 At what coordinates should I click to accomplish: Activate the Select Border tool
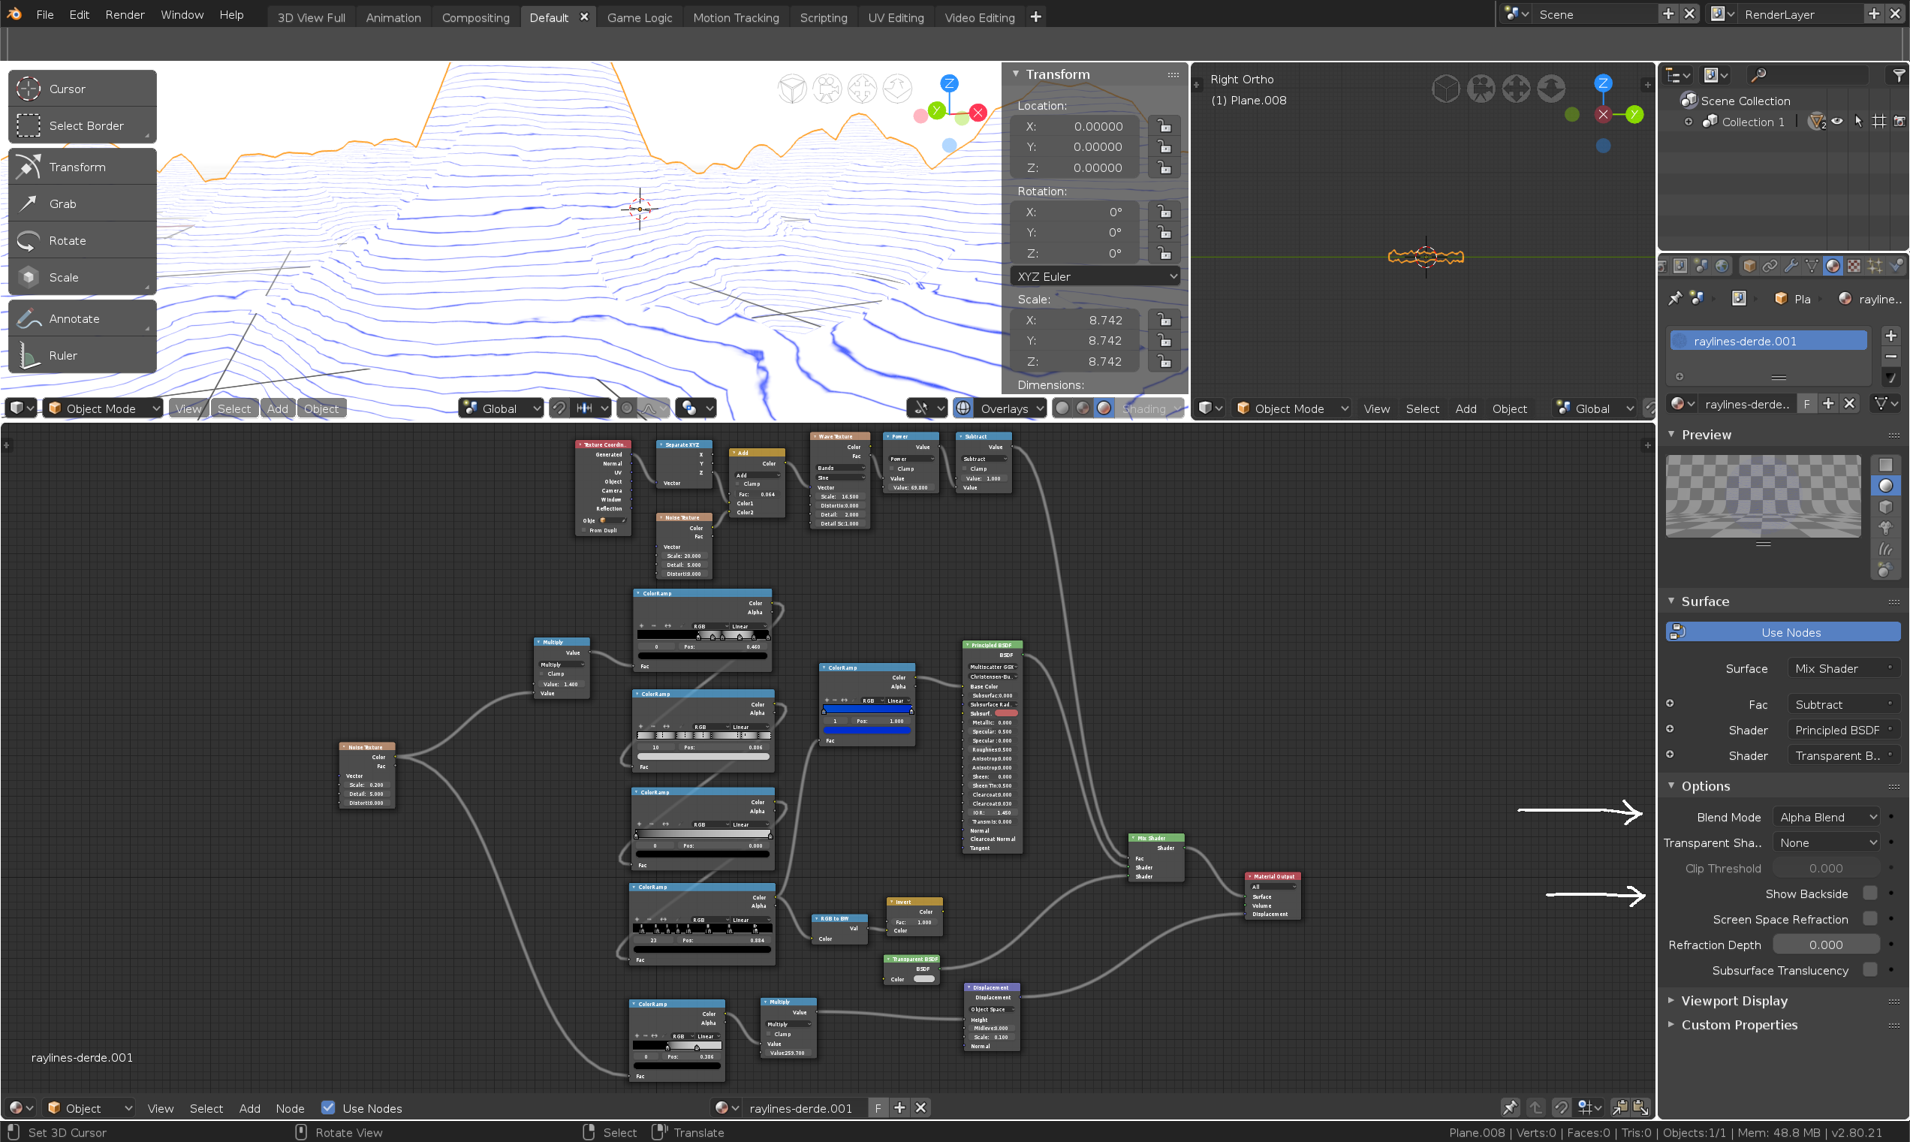tap(83, 125)
